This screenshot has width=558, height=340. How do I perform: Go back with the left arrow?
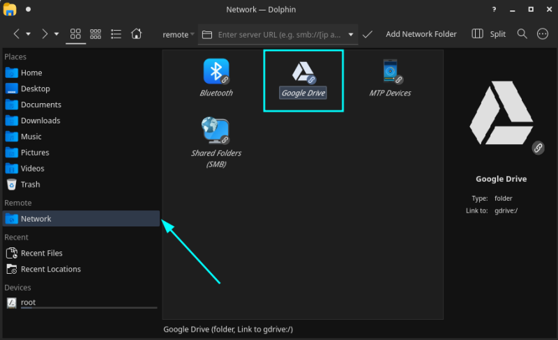pos(16,34)
